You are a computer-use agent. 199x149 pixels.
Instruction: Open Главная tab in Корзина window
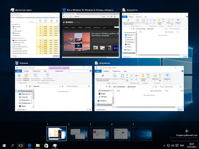pos(26,71)
